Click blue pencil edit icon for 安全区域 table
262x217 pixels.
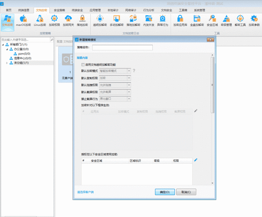[x=196, y=160]
